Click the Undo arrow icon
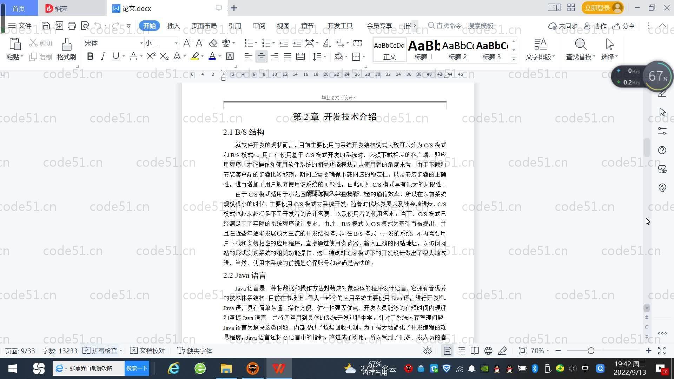Screen dimensions: 674x379 (x=98, y=26)
